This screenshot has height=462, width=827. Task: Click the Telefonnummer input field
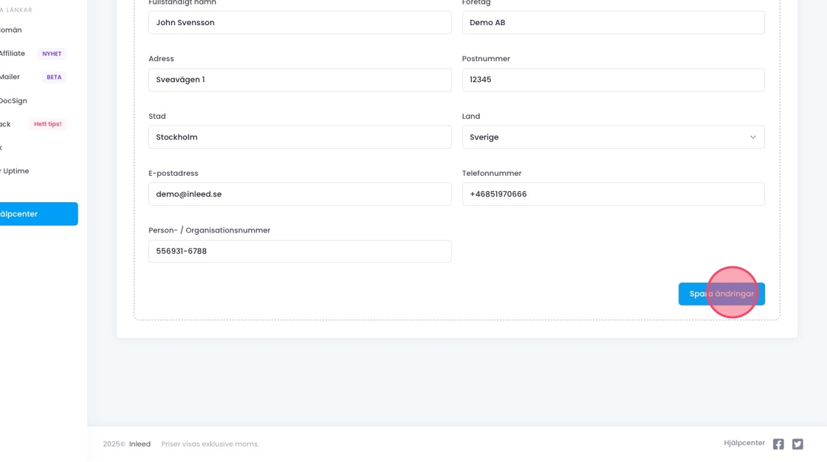(613, 194)
